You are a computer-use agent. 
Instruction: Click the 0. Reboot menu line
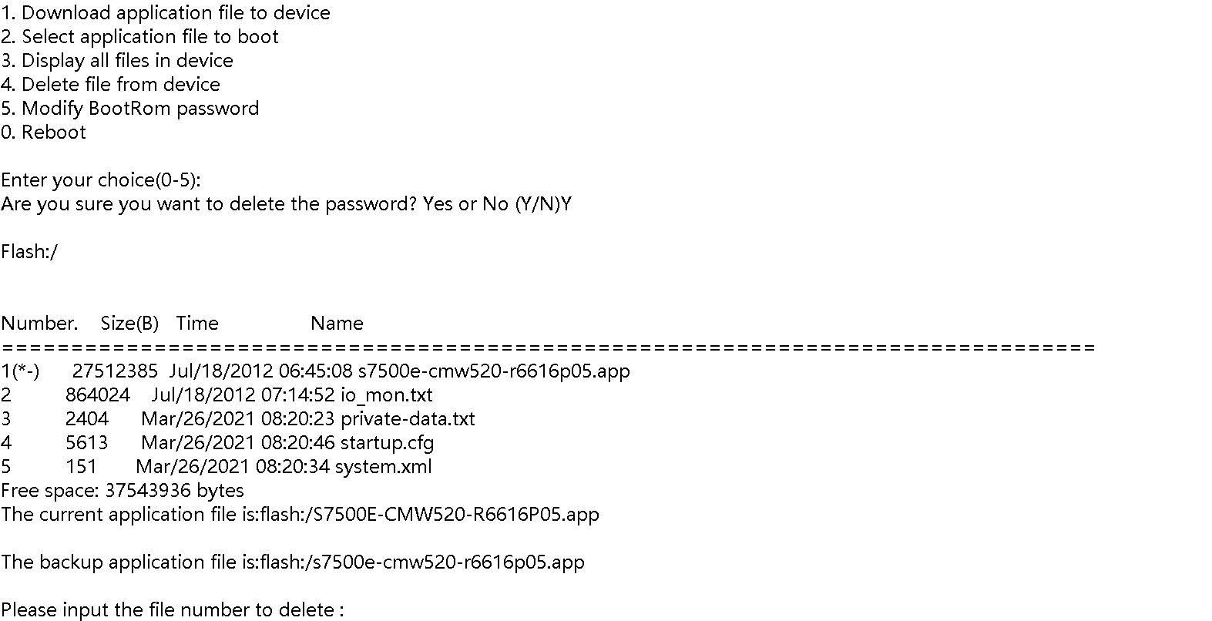pyautogui.click(x=43, y=133)
